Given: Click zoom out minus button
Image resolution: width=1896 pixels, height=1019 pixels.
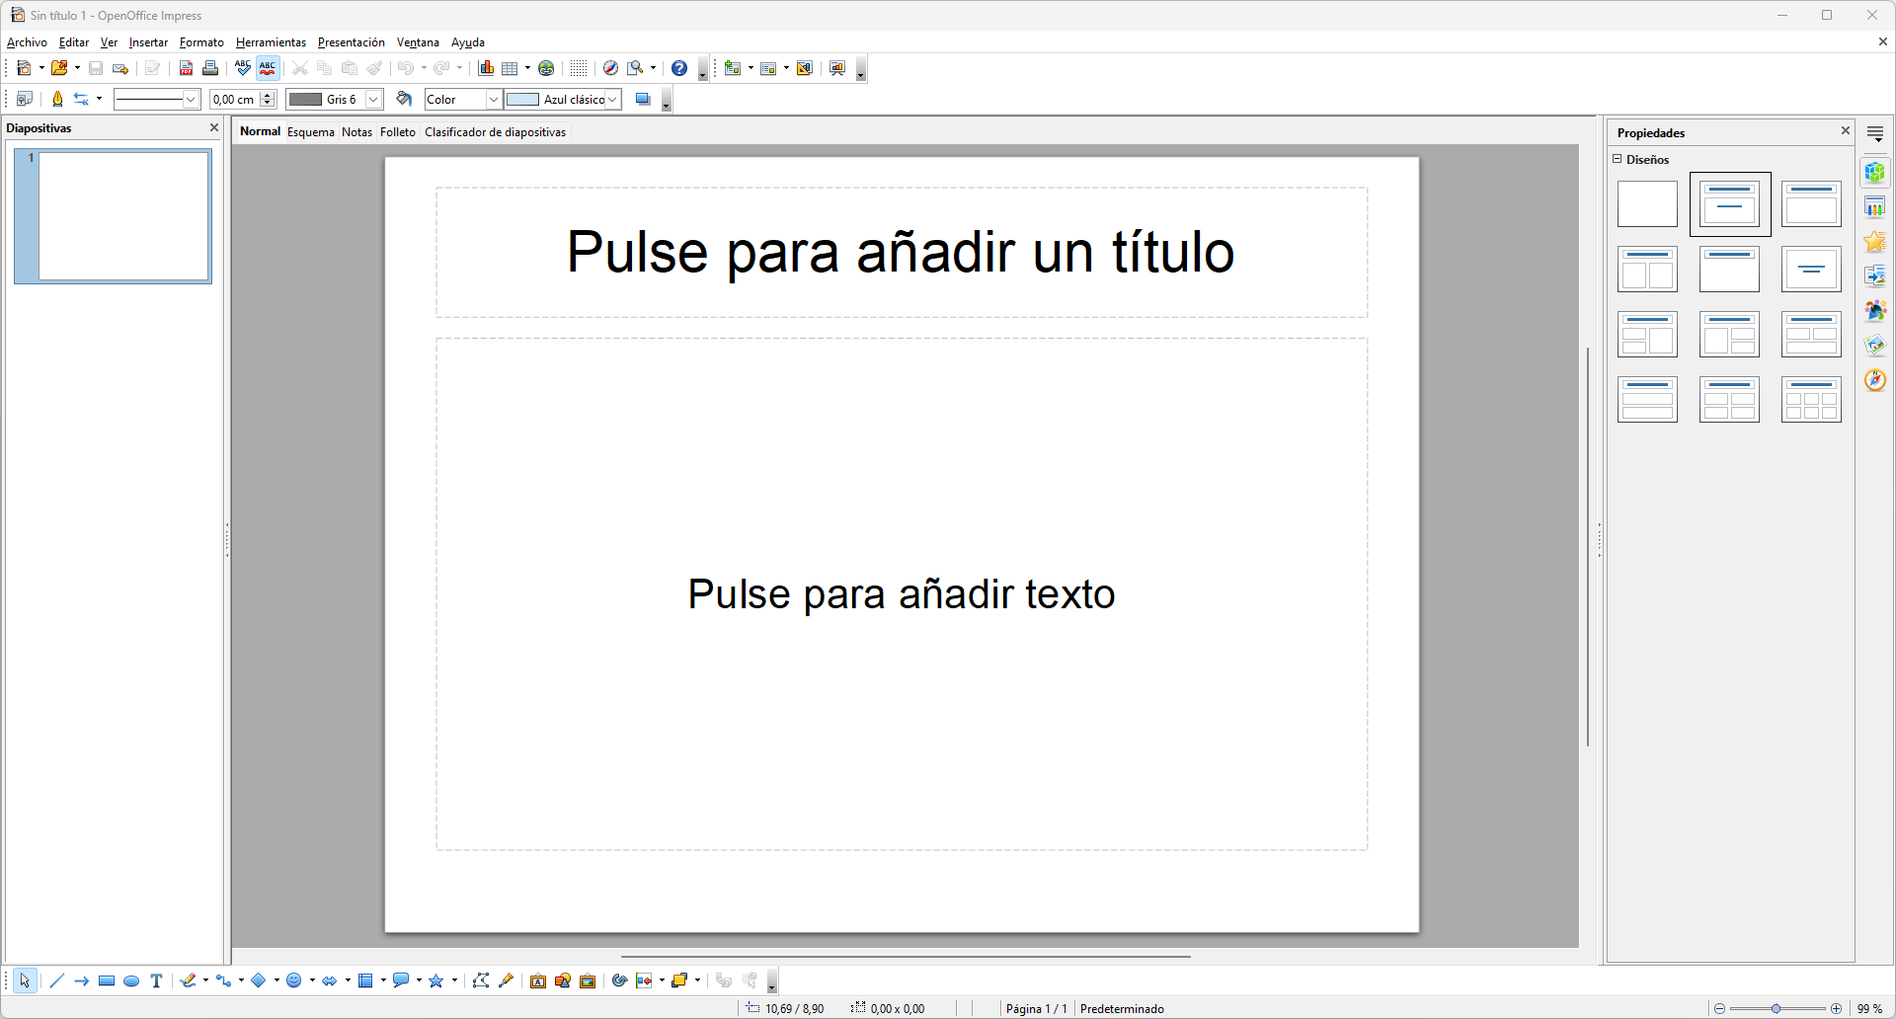Looking at the screenshot, I should coord(1719,1008).
